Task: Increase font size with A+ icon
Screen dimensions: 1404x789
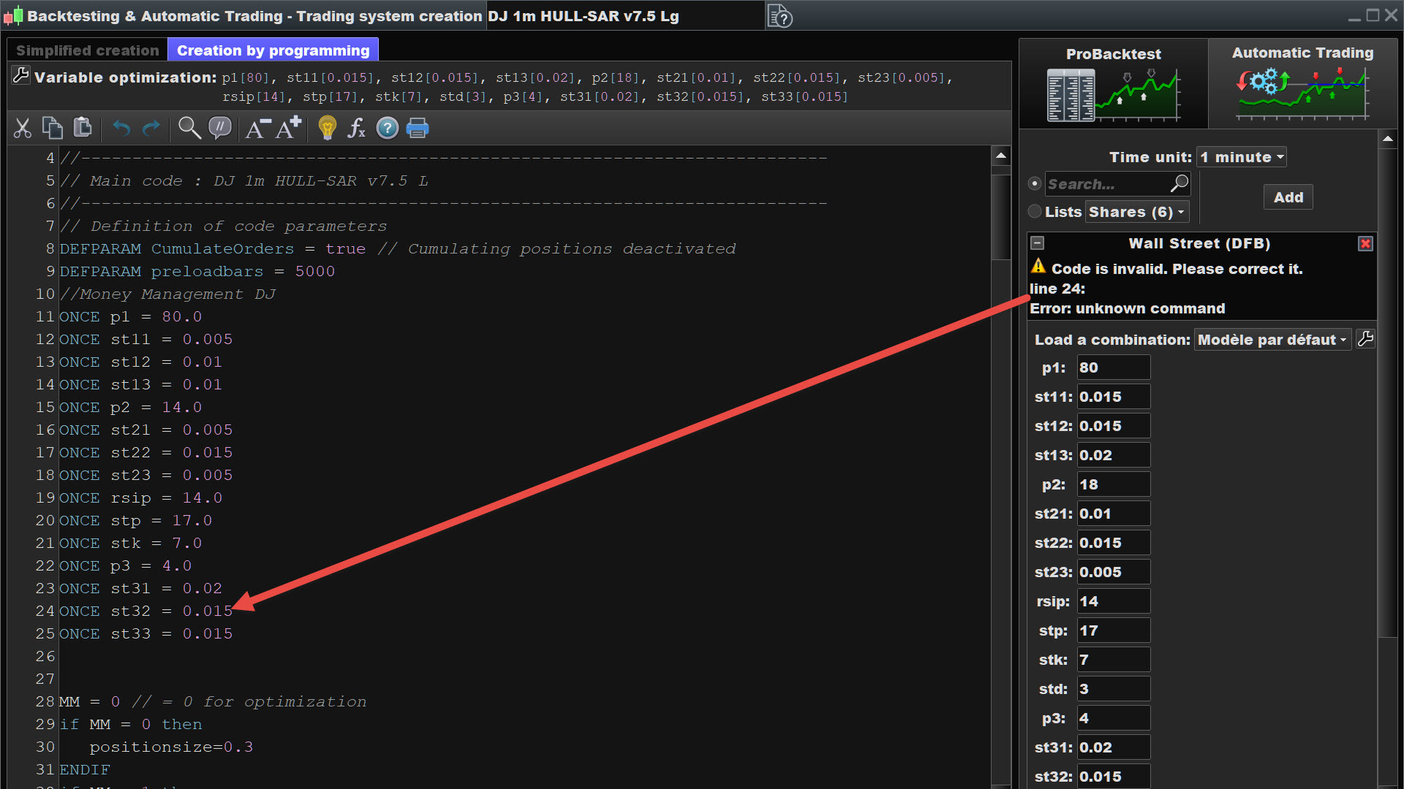Action: [x=288, y=128]
